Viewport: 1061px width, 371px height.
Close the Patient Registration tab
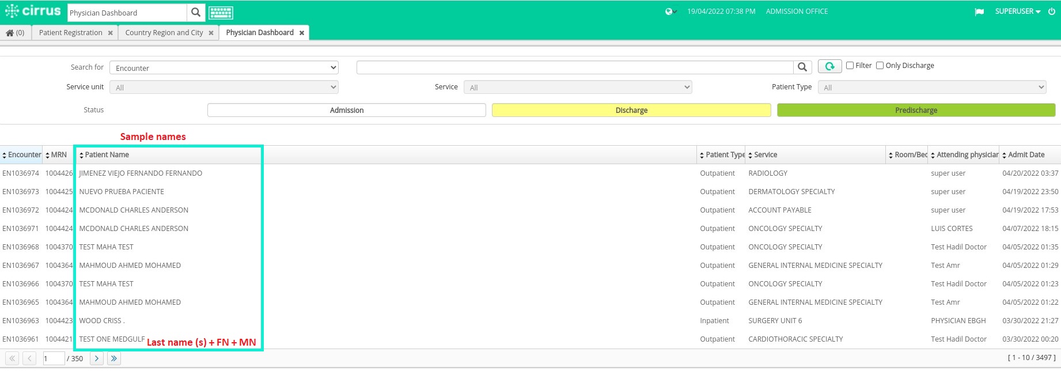110,33
